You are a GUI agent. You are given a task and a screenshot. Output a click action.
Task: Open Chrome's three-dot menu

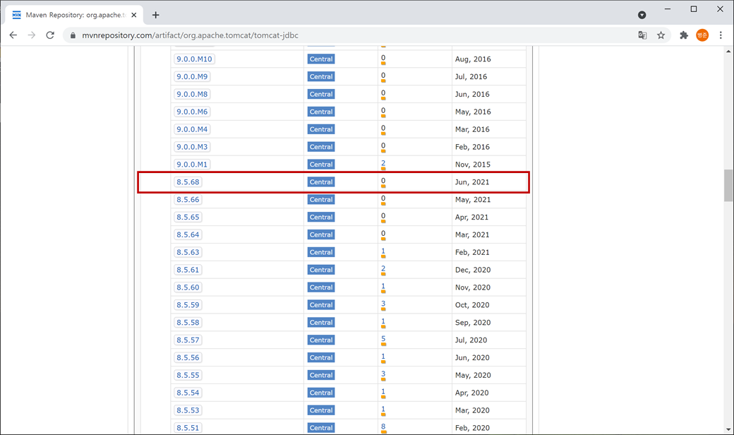click(721, 35)
